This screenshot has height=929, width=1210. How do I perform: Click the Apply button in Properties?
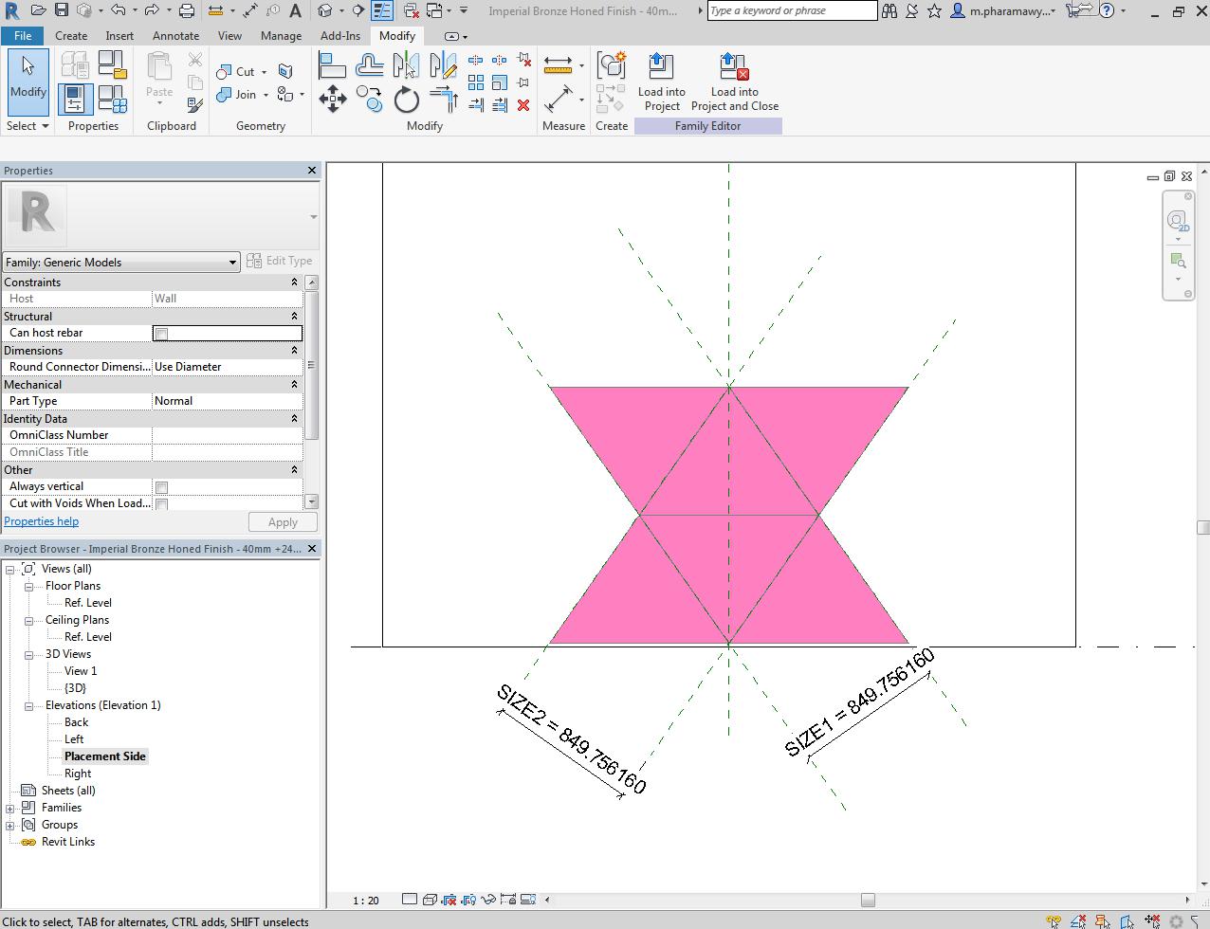tap(283, 522)
